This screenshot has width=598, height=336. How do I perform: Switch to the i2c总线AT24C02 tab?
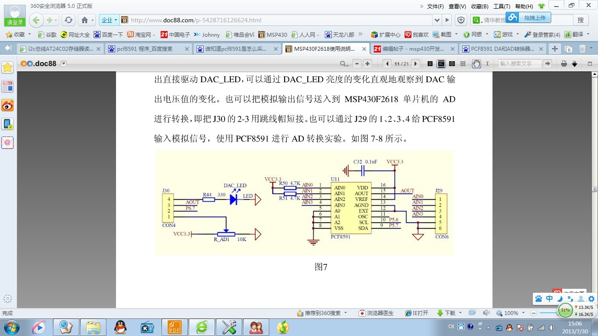point(60,49)
